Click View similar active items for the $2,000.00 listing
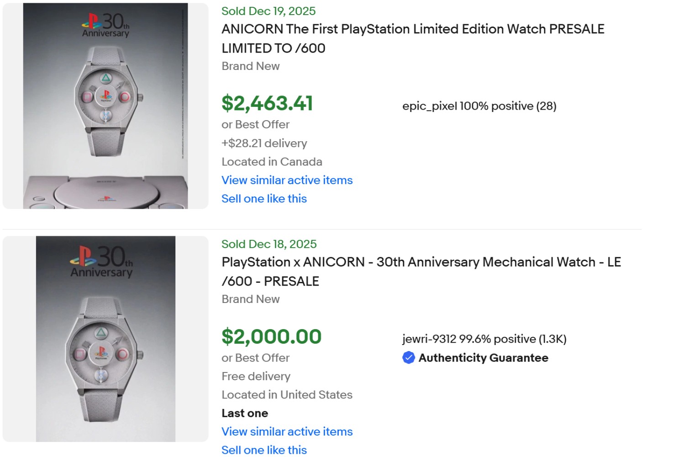This screenshot has width=685, height=457. point(287,431)
